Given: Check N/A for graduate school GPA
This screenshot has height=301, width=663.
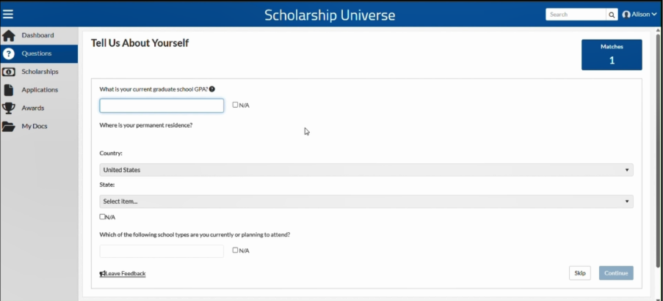Looking at the screenshot, I should coord(235,105).
